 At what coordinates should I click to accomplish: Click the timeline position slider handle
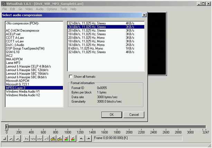pyautogui.click(x=7, y=127)
